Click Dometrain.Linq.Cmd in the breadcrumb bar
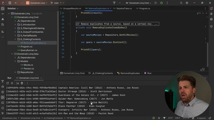This screenshot has height=120, width=214. coord(72,73)
